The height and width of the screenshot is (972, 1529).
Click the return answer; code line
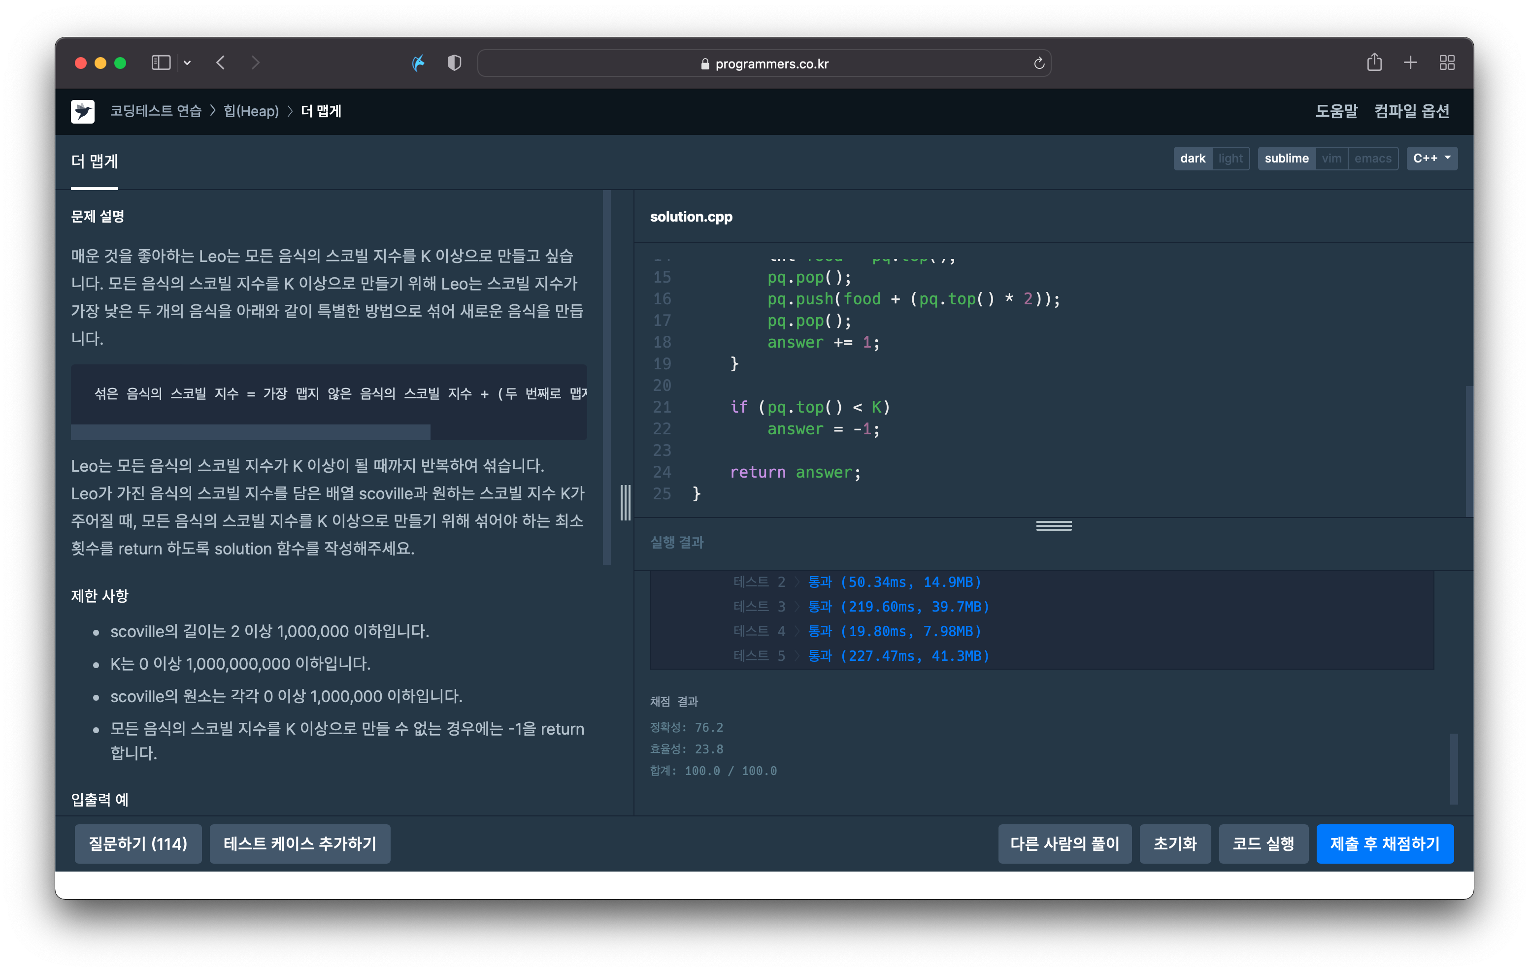(795, 472)
